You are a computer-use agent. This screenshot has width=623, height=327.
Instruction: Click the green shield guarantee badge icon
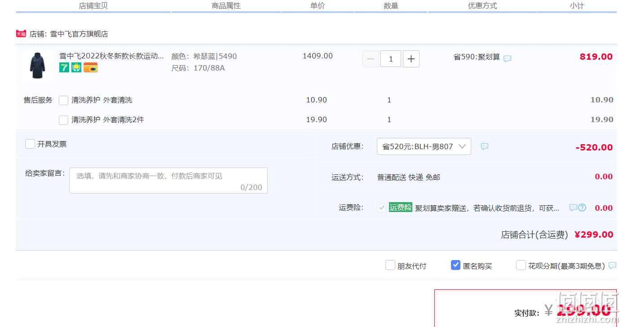coord(76,68)
